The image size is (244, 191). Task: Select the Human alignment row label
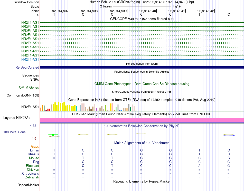tap(34, 150)
